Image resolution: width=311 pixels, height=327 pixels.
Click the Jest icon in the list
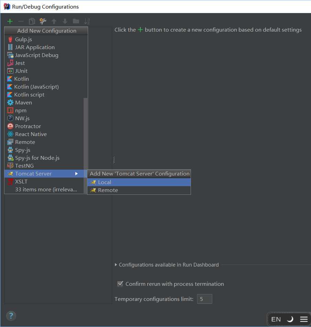tap(10, 63)
